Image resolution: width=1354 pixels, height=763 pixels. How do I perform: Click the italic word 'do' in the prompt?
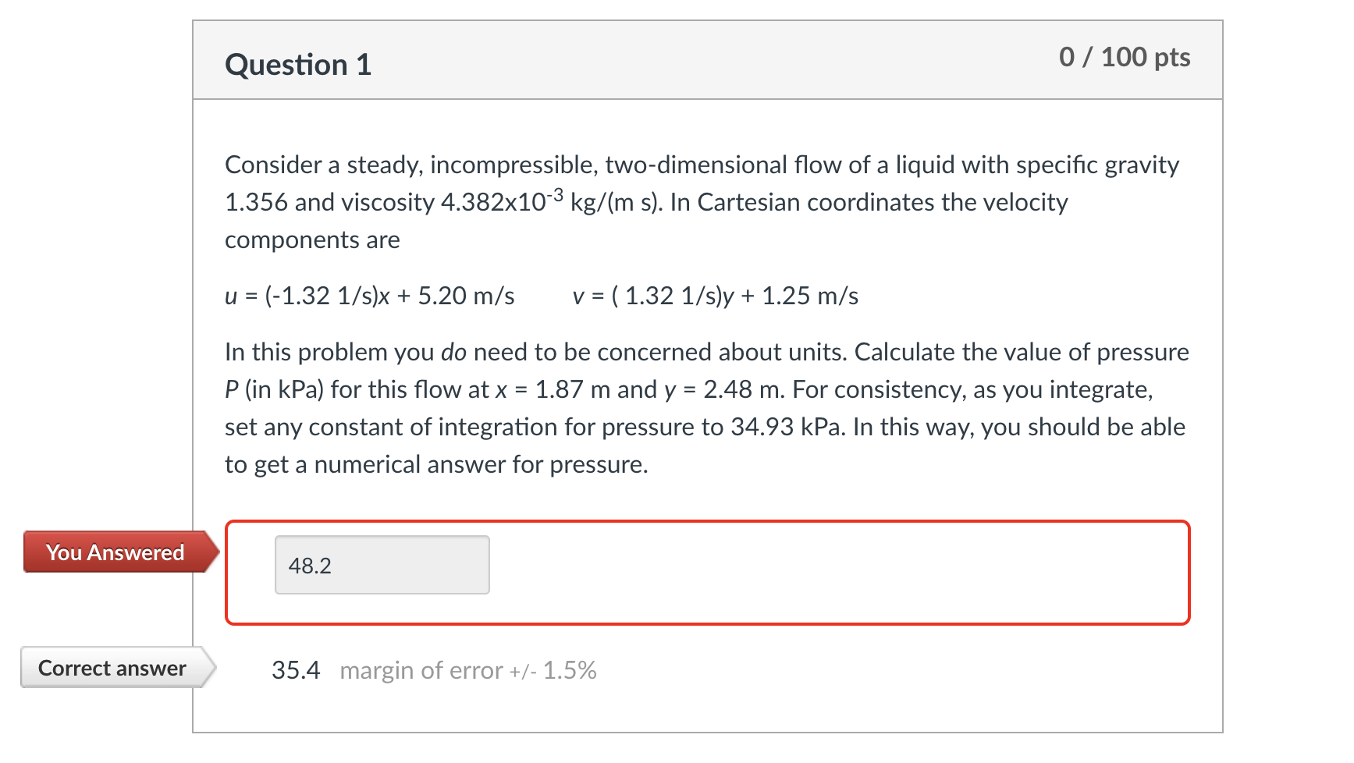coord(453,352)
